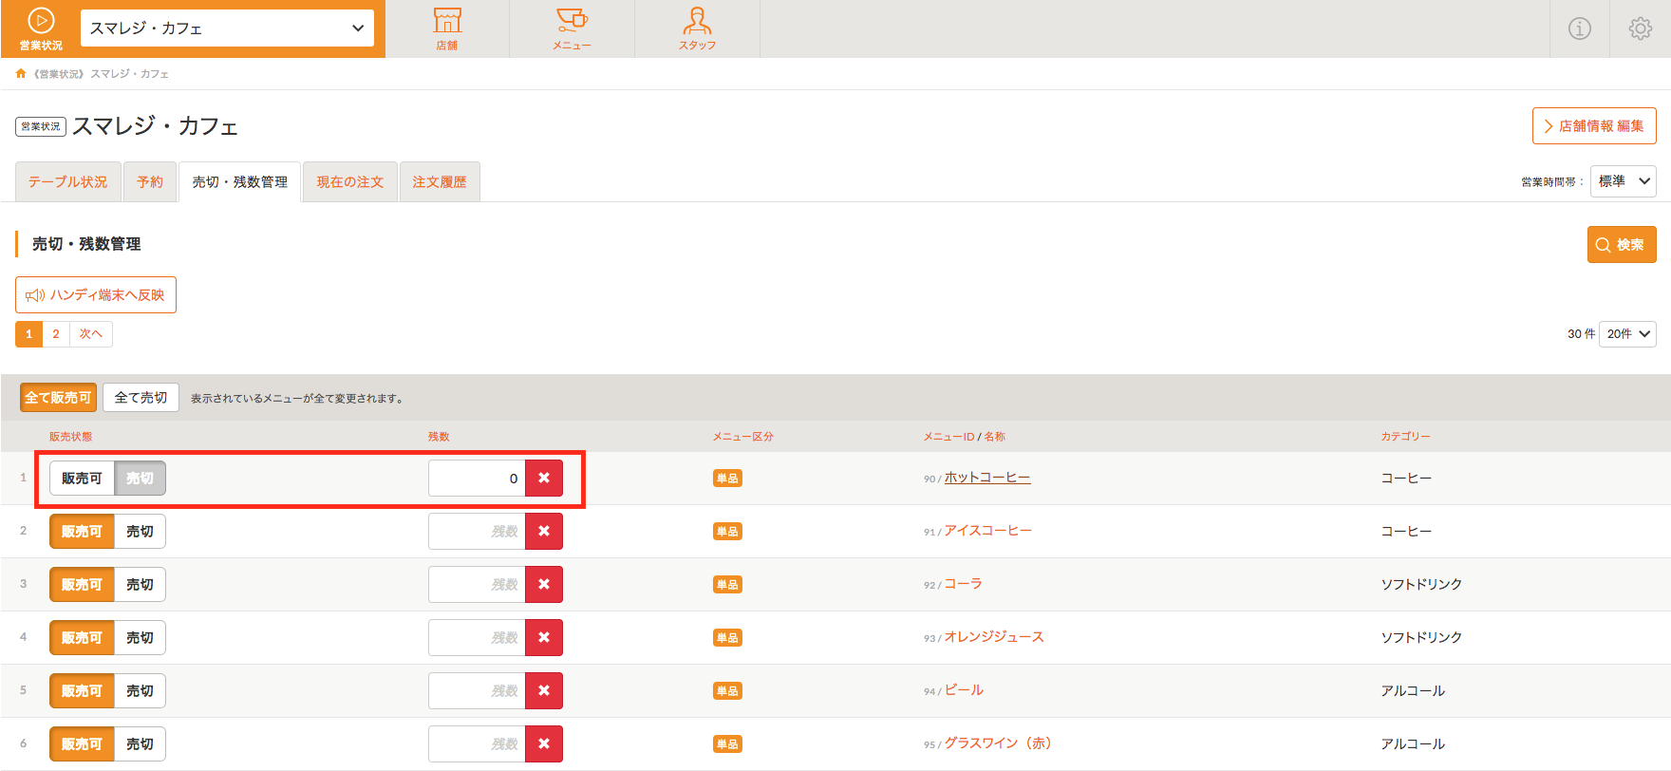1671x771 pixels.
Task: Clear remaining count for ホットコーヒー
Action: 544,478
